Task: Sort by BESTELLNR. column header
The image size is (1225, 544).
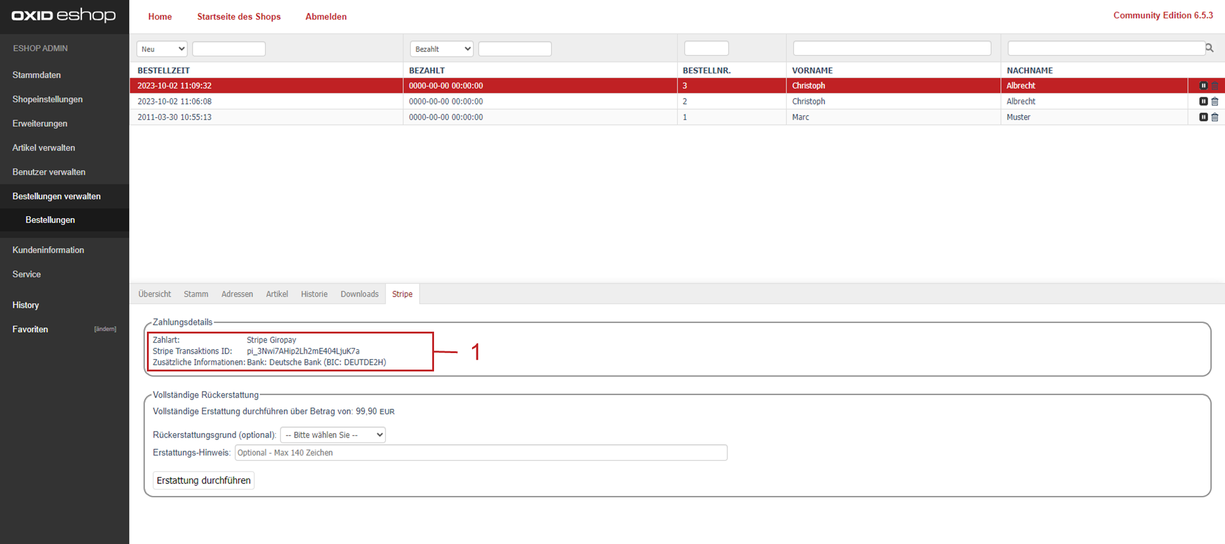Action: [706, 70]
